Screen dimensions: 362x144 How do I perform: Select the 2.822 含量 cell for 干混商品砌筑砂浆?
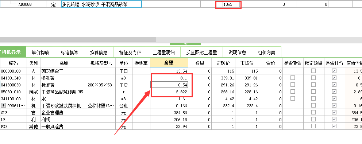[169, 92]
